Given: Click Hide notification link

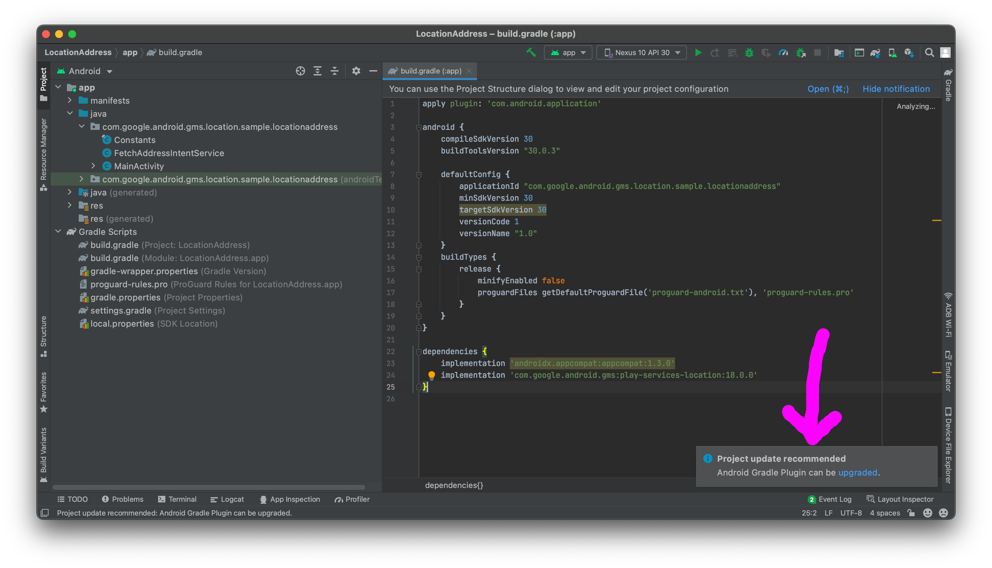Looking at the screenshot, I should pyautogui.click(x=896, y=89).
